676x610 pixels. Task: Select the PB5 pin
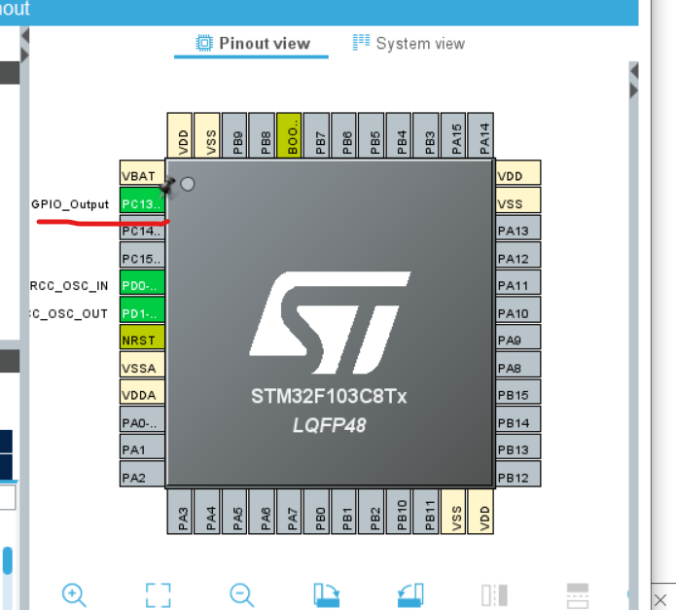point(372,135)
